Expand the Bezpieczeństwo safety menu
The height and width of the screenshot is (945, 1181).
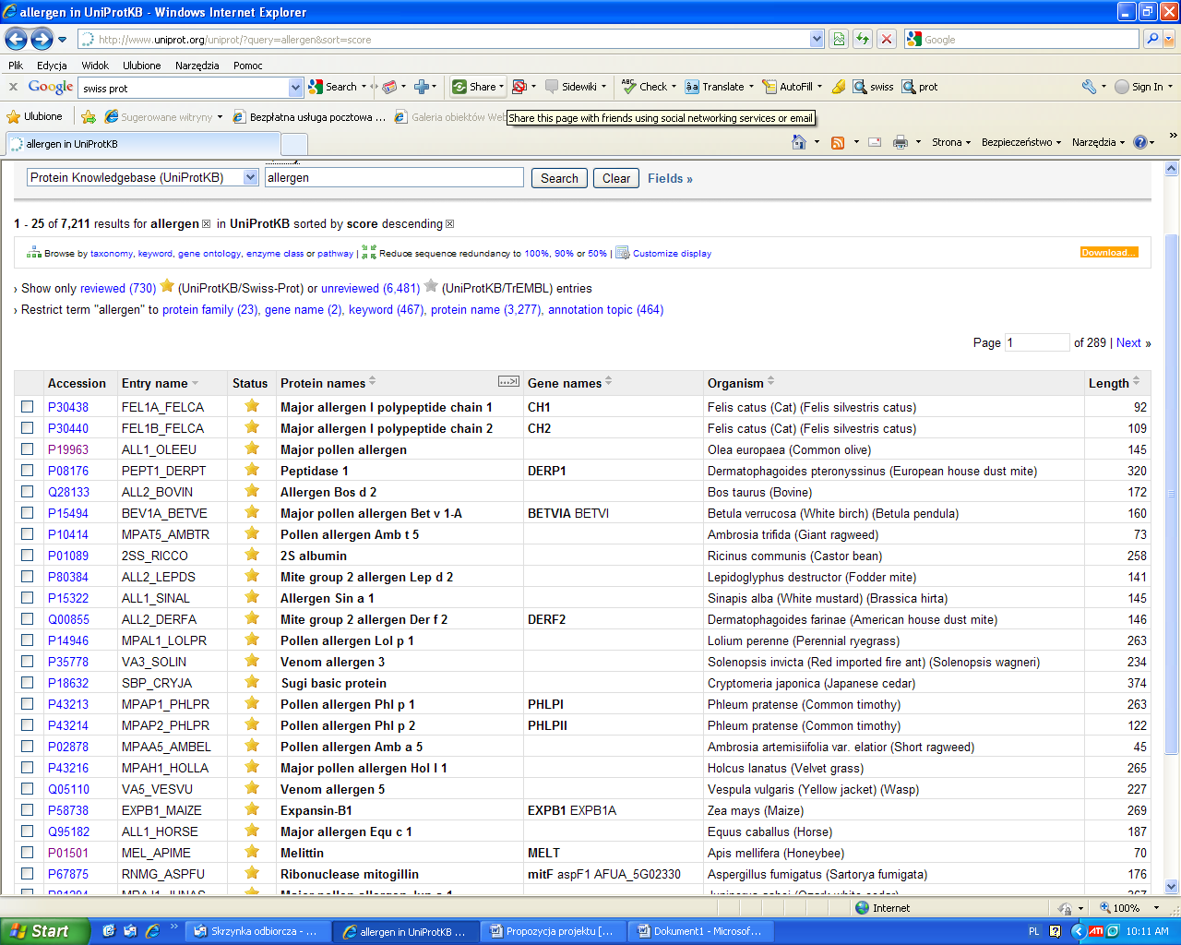point(1021,142)
